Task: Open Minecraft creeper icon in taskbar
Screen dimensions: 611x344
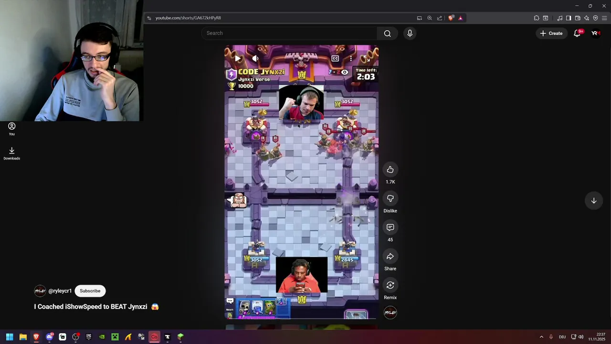Action: click(115, 337)
